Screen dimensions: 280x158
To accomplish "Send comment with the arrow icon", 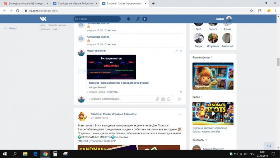I will point(180,99).
